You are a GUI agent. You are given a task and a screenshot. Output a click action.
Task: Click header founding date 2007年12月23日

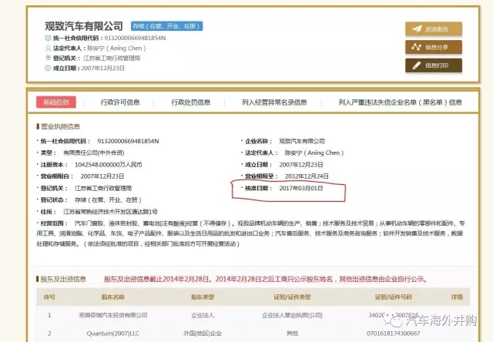point(102,68)
